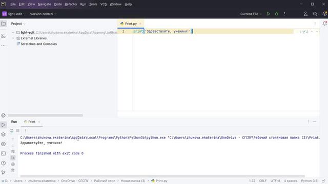The width and height of the screenshot is (328, 184).
Task: Open the Terminal tool window icon
Action: click(x=4, y=153)
